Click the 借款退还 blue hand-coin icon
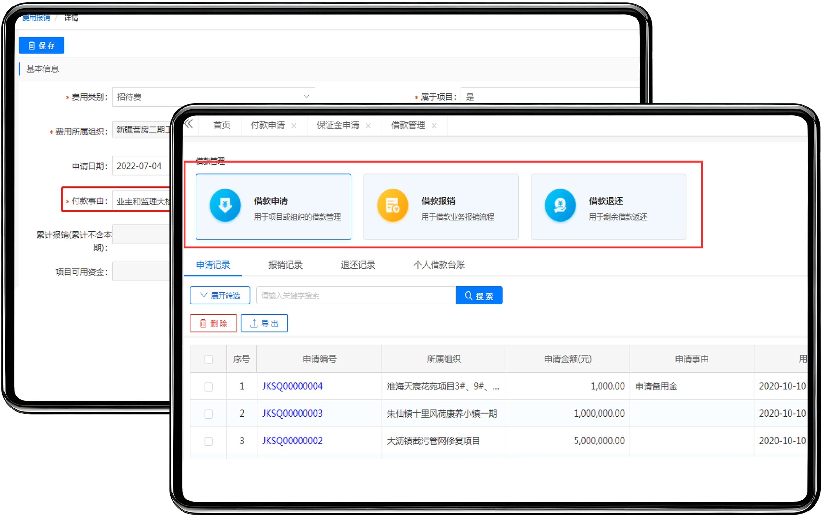 tap(560, 205)
